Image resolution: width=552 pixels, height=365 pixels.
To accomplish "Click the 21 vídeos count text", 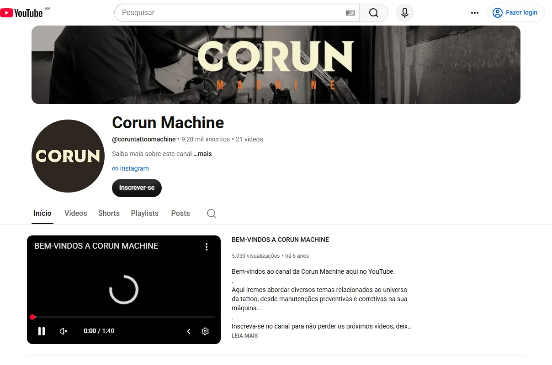I will [x=249, y=139].
